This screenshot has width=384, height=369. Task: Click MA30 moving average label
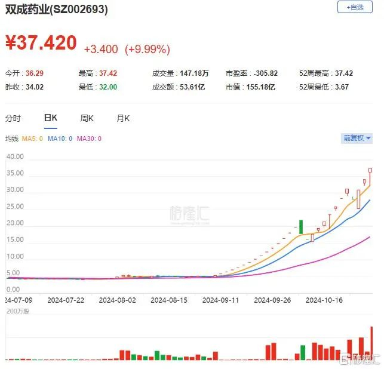[89, 139]
